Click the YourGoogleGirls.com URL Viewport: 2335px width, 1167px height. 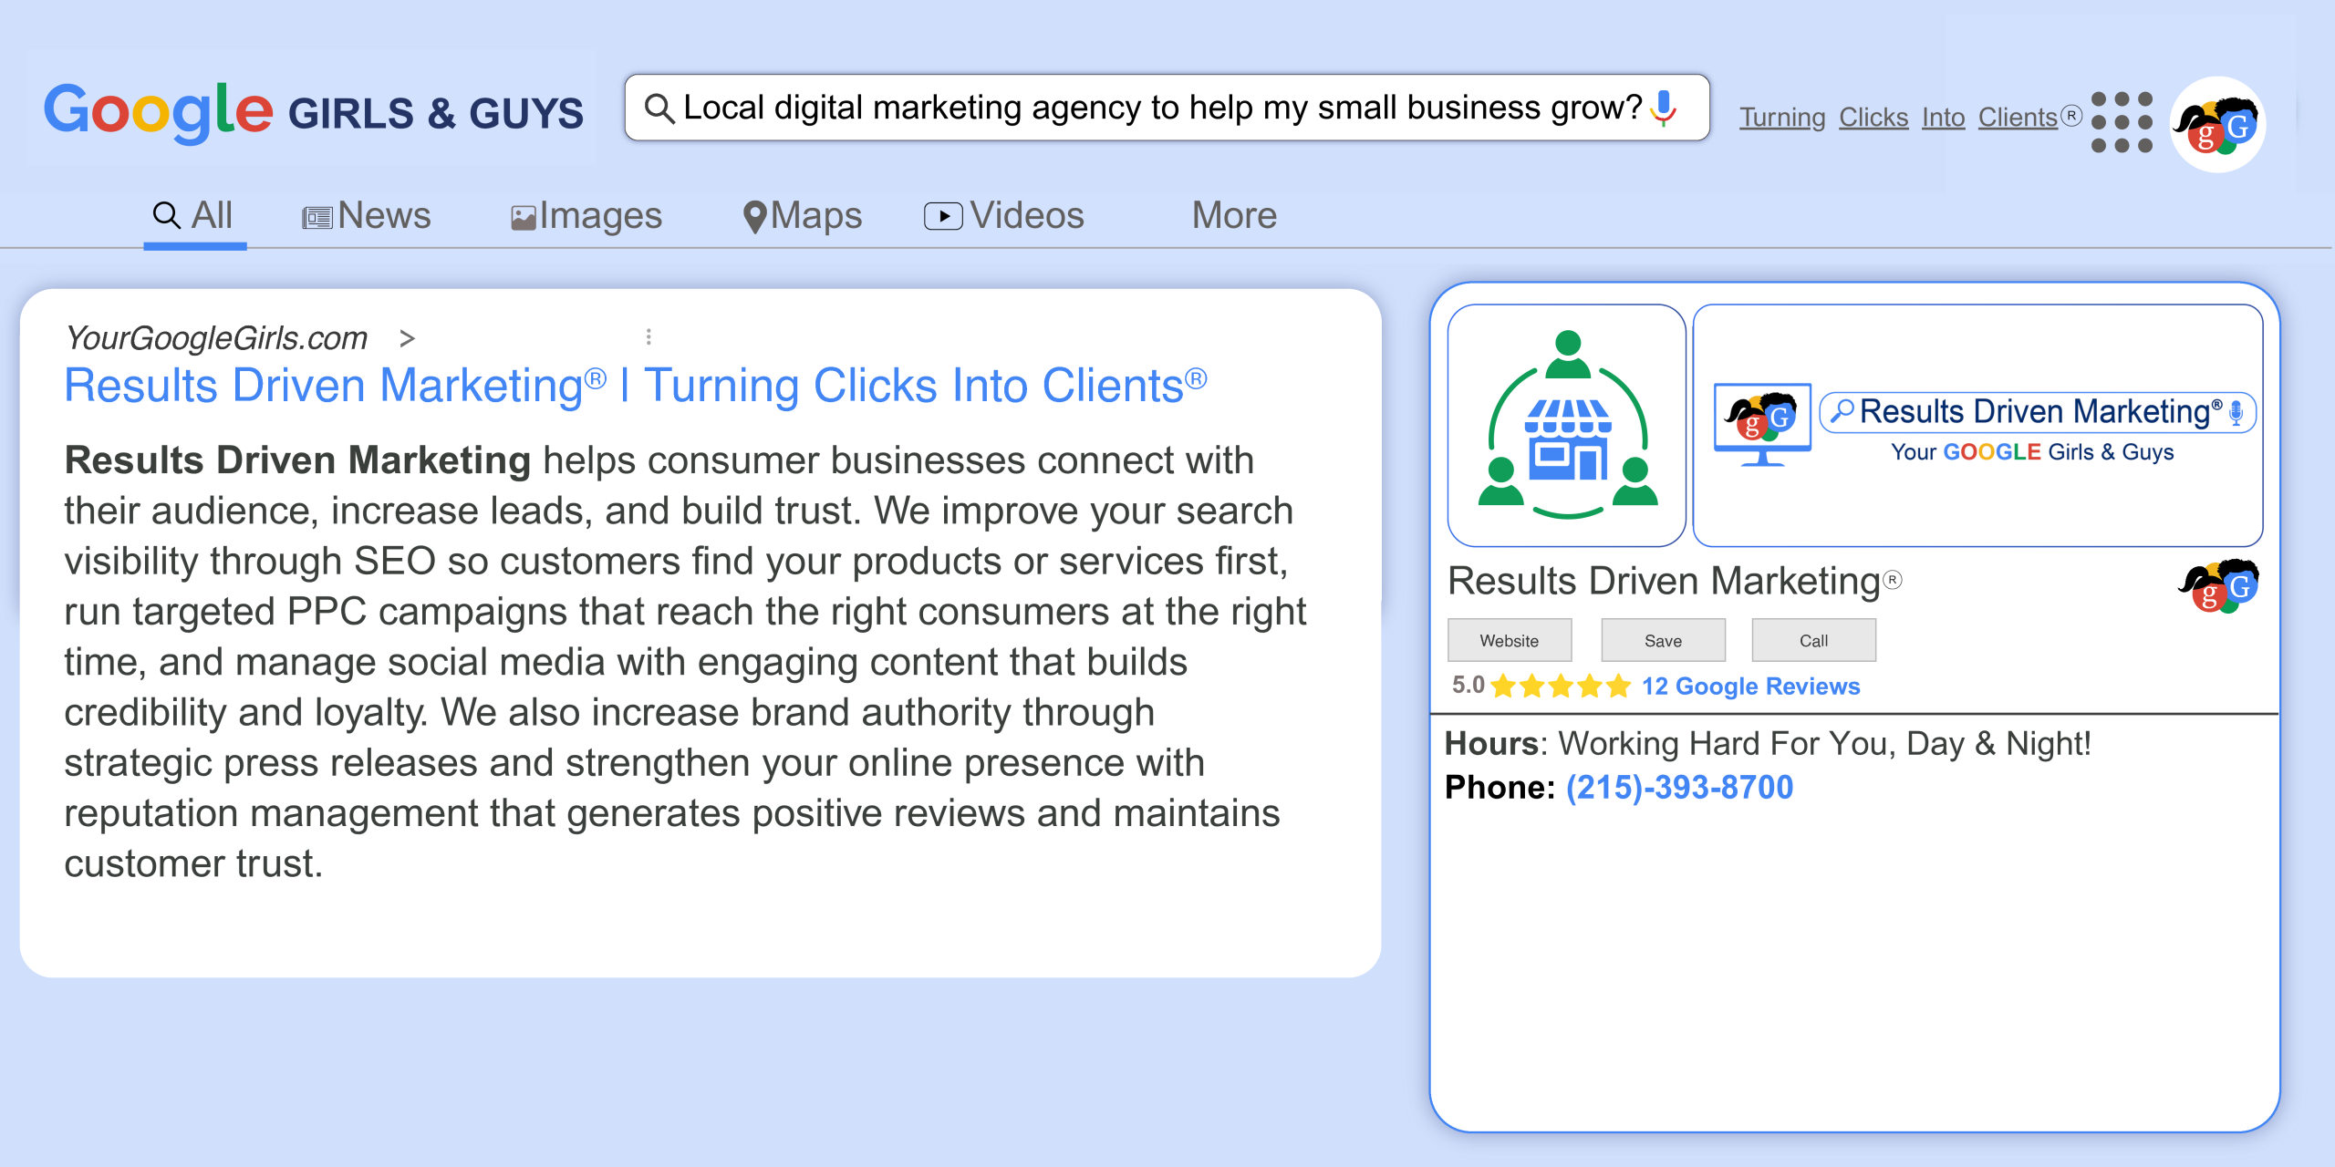(216, 338)
